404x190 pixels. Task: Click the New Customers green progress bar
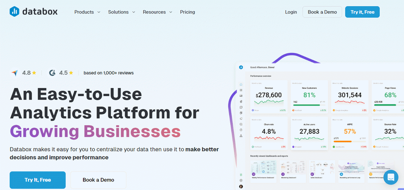pos(307,105)
